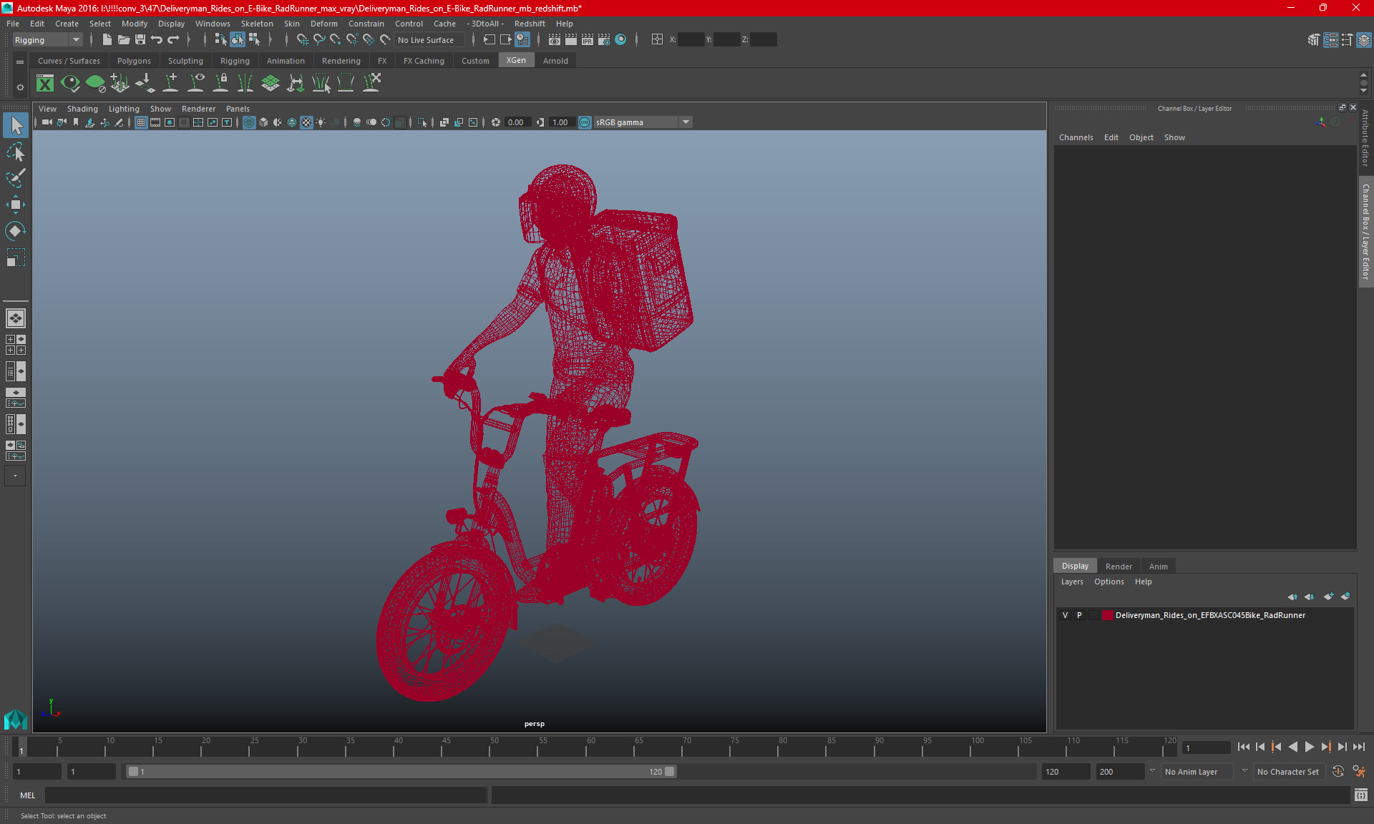Click the Display button in Channel Box

point(1075,566)
